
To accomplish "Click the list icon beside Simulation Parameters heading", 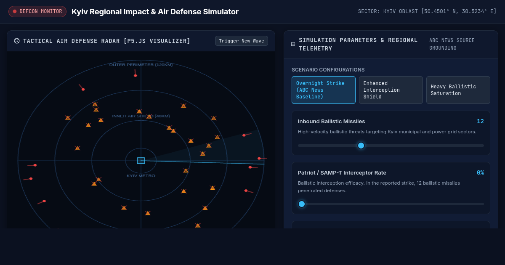I will (293, 44).
